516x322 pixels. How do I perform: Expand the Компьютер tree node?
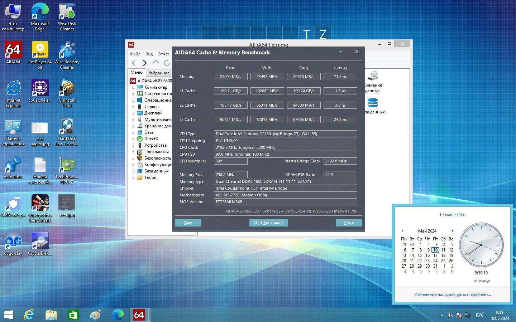133,87
